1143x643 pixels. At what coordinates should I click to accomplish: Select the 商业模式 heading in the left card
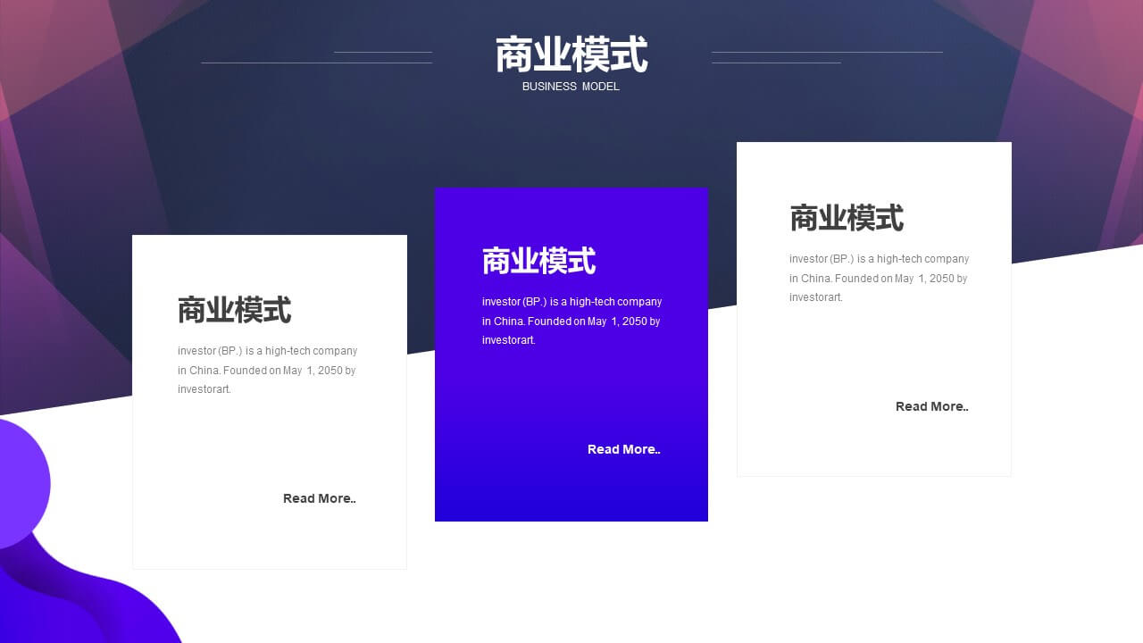235,310
